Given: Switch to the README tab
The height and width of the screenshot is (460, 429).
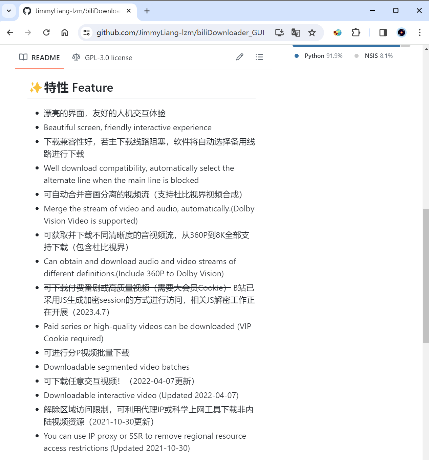Looking at the screenshot, I should pos(40,57).
